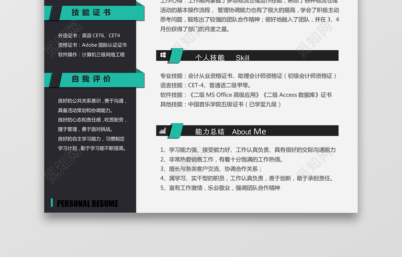Click summary item 4 属学习、实干型的职员
The width and height of the screenshot is (402, 257).
tap(246, 178)
